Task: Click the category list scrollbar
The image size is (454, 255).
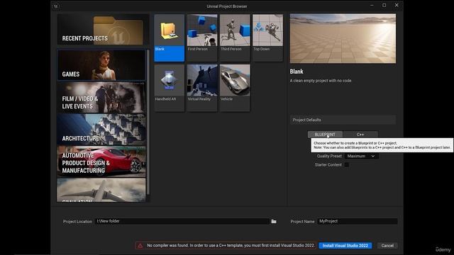Action: [x=148, y=121]
